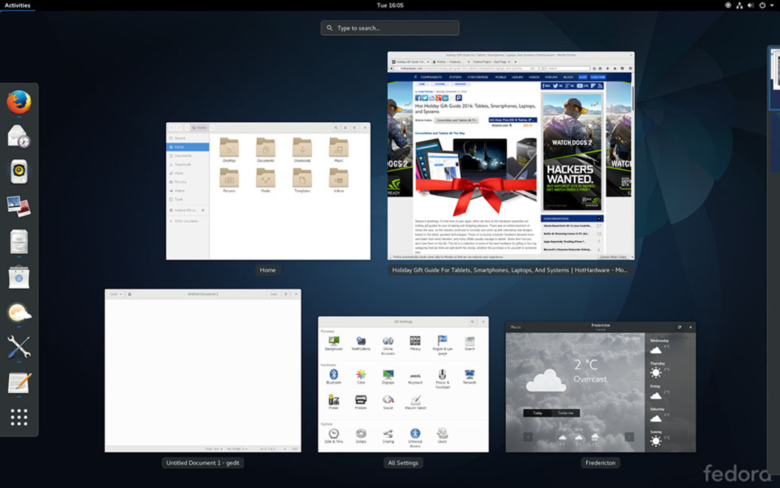This screenshot has width=780, height=488.
Task: Select the Fredericton window label
Action: pyautogui.click(x=601, y=463)
